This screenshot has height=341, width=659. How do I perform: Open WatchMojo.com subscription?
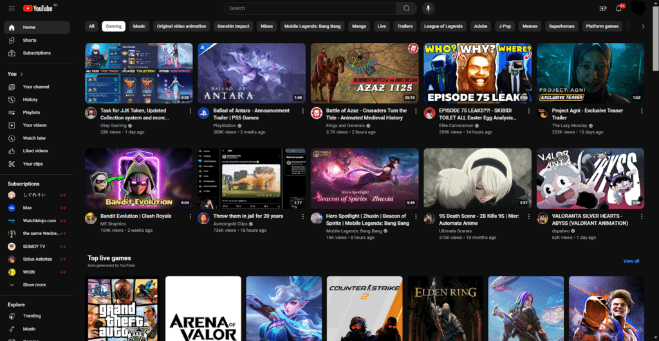coord(37,221)
